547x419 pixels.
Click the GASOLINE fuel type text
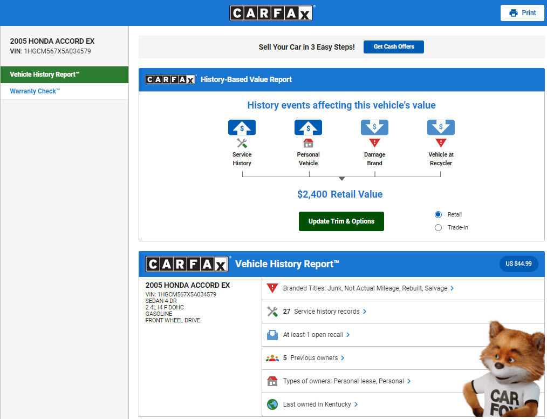(159, 314)
